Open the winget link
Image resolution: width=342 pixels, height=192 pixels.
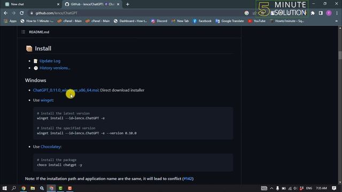pos(46,100)
